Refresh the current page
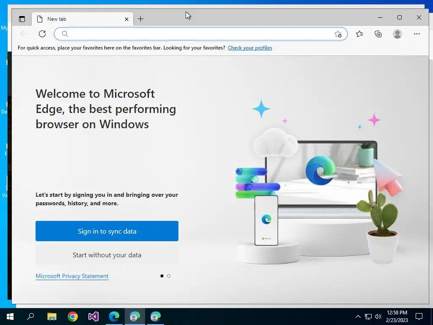This screenshot has width=433, height=325. pos(42,34)
